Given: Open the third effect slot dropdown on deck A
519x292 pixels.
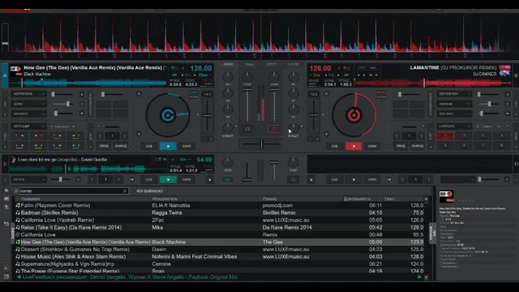Looking at the screenshot, I should point(29,114).
